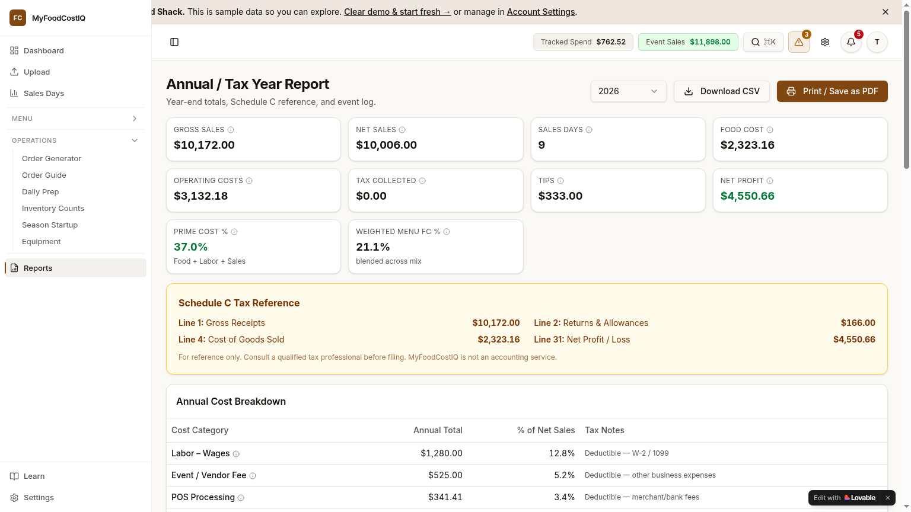
Task: Click the 37.0% Prime Cost value
Action: [191, 247]
